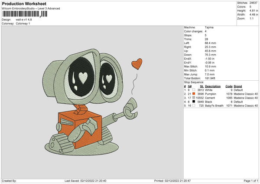Click the 'Baby?s Breath' description text
This screenshot has width=260, height=184.
[214, 106]
